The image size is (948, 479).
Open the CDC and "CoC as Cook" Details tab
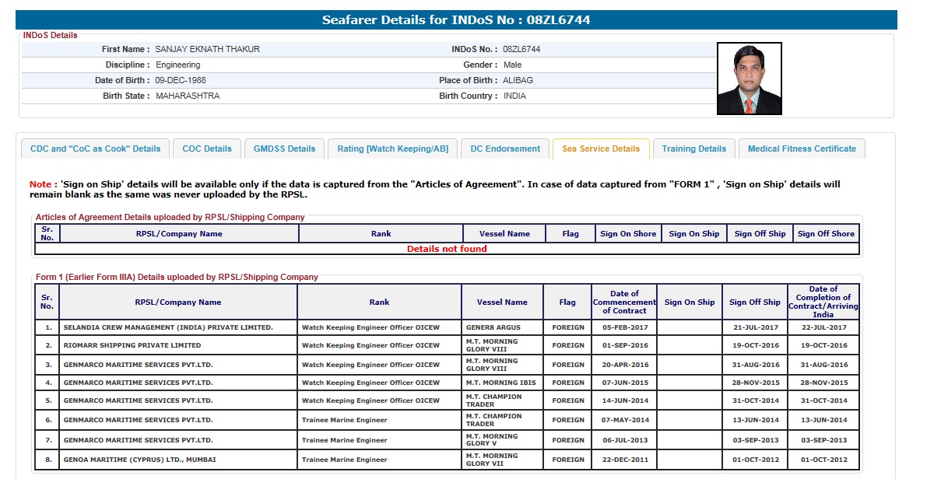click(x=95, y=149)
